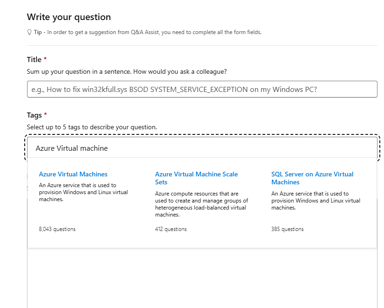Click the 'Write your question' heading
The height and width of the screenshot is (308, 384).
click(x=69, y=17)
